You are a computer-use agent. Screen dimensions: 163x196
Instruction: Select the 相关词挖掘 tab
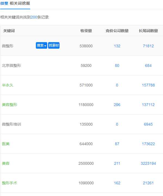point(20,4)
